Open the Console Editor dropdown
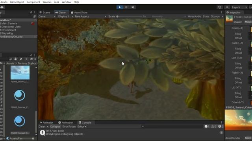The width and height of the screenshot is (252, 141). click(x=82, y=127)
